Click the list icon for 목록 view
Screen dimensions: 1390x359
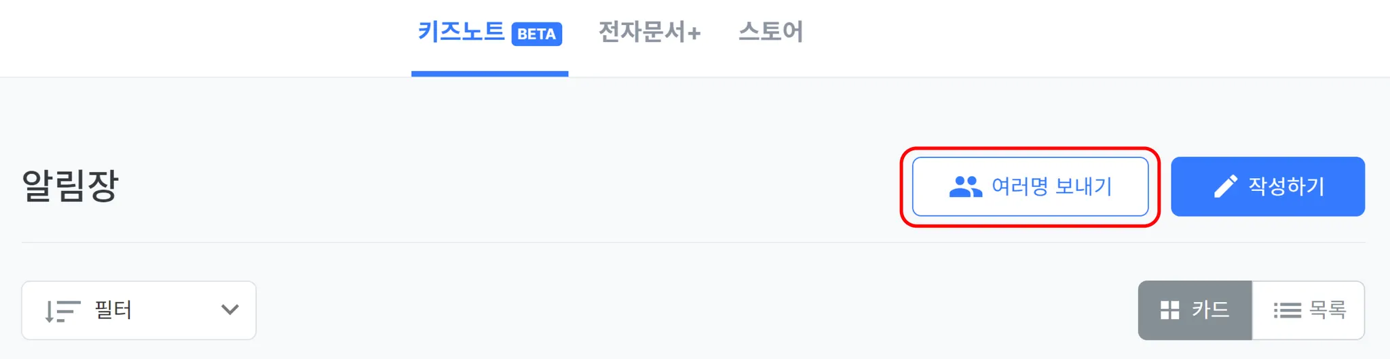(x=1287, y=311)
